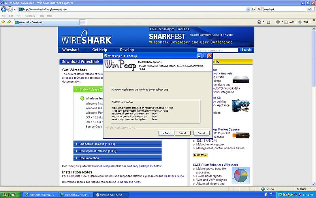This screenshot has height=198, width=316.
Task: Click Cancel in WinPcap setup
Action: pyautogui.click(x=201, y=133)
